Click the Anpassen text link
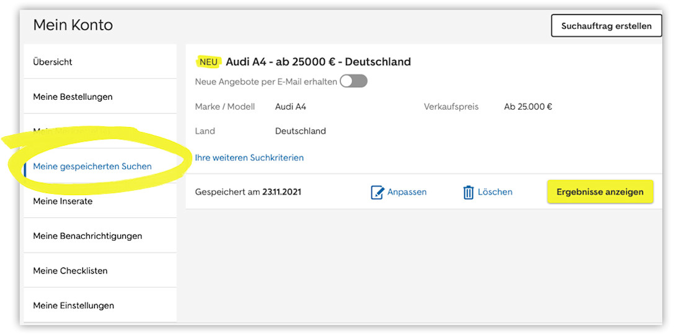682x335 pixels. 407,192
